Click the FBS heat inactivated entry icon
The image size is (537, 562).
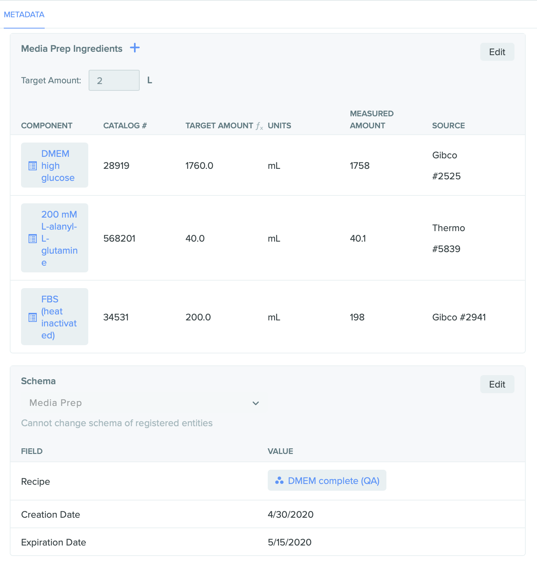[x=33, y=317]
